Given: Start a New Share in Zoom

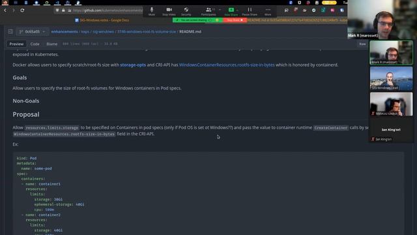Looking at the screenshot, I should [231, 11].
